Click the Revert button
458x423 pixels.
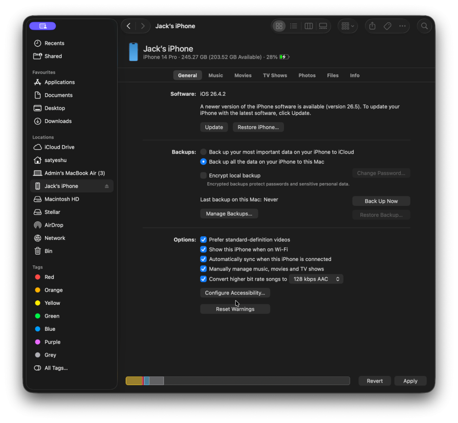coord(375,381)
